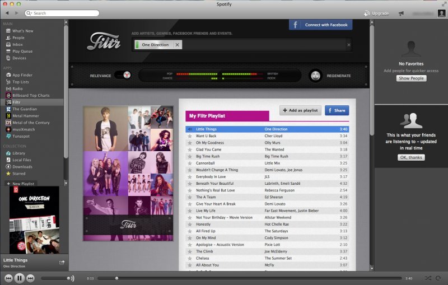Select the Filtr app in sidebar
Screen dimensions: 448x285
16,102
